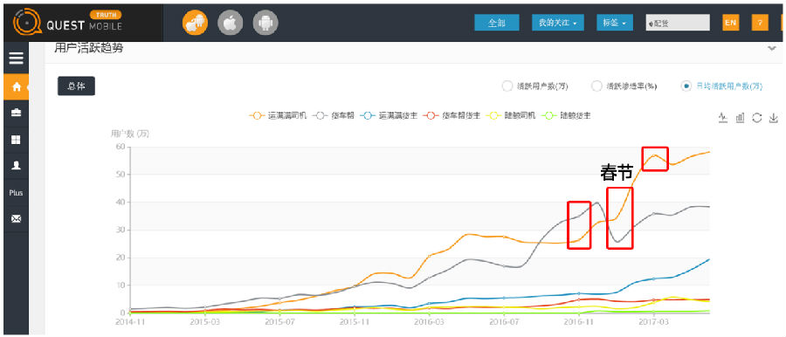Click the 总体 button
Image resolution: width=786 pixels, height=337 pixels.
pyautogui.click(x=76, y=86)
